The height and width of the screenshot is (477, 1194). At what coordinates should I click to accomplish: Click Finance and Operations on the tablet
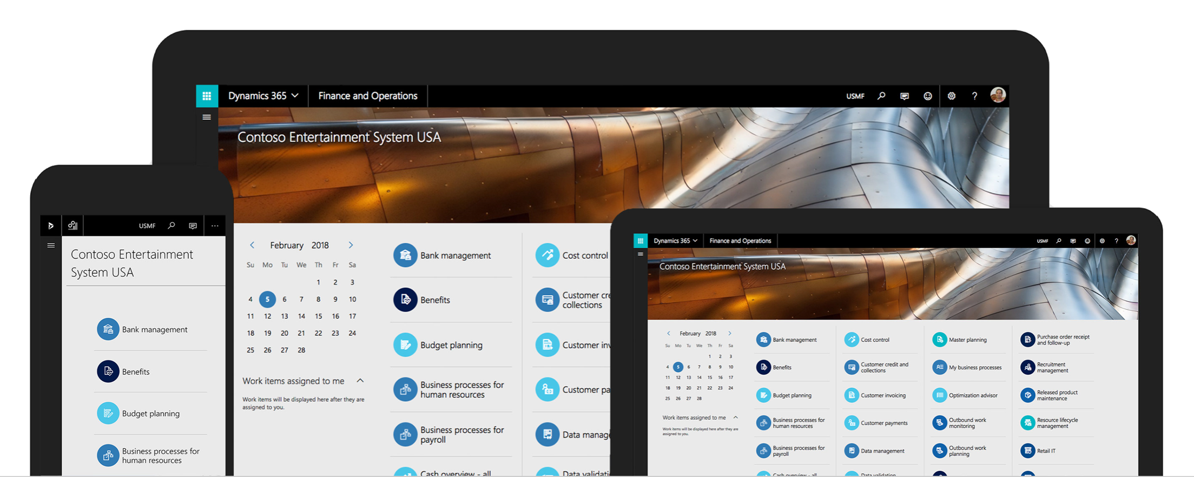click(740, 241)
